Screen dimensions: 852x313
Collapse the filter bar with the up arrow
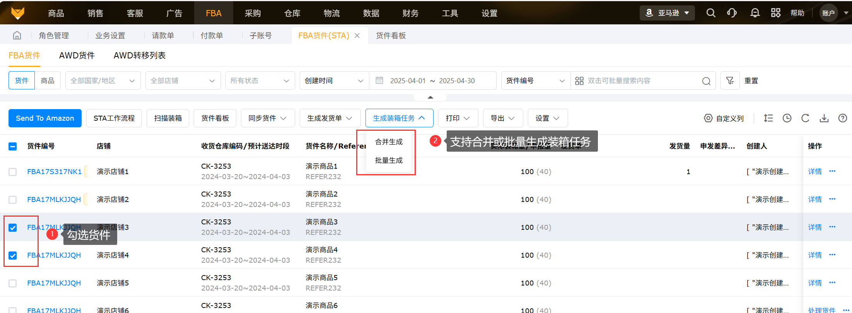point(430,97)
